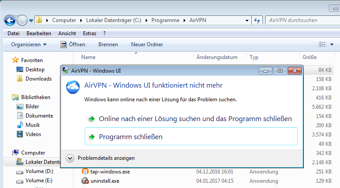This screenshot has height=188, width=340.
Task: Click the Volume (D:) drive icon
Action: click(20, 172)
